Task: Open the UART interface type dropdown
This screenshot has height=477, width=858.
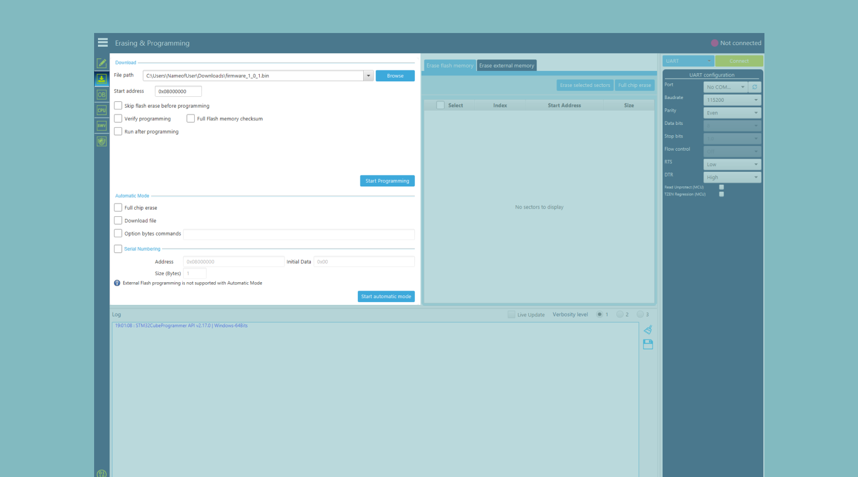Action: tap(688, 61)
